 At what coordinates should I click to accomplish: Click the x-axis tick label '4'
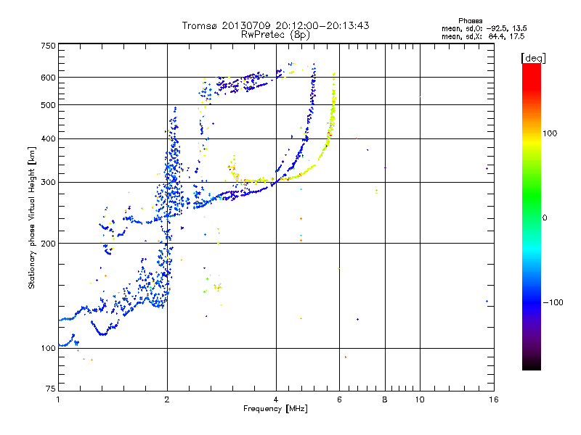click(x=276, y=399)
